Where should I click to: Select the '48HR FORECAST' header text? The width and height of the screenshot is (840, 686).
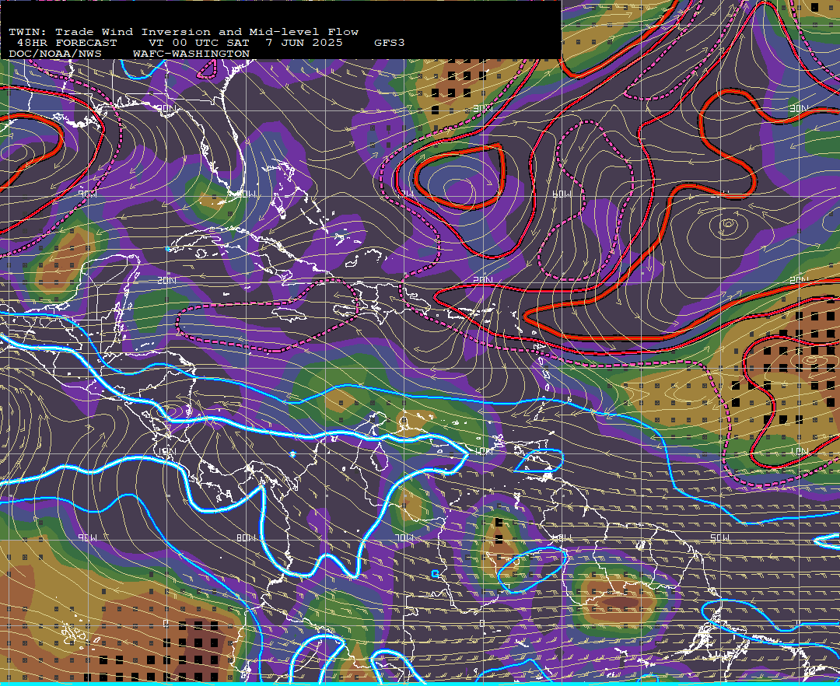click(x=66, y=43)
